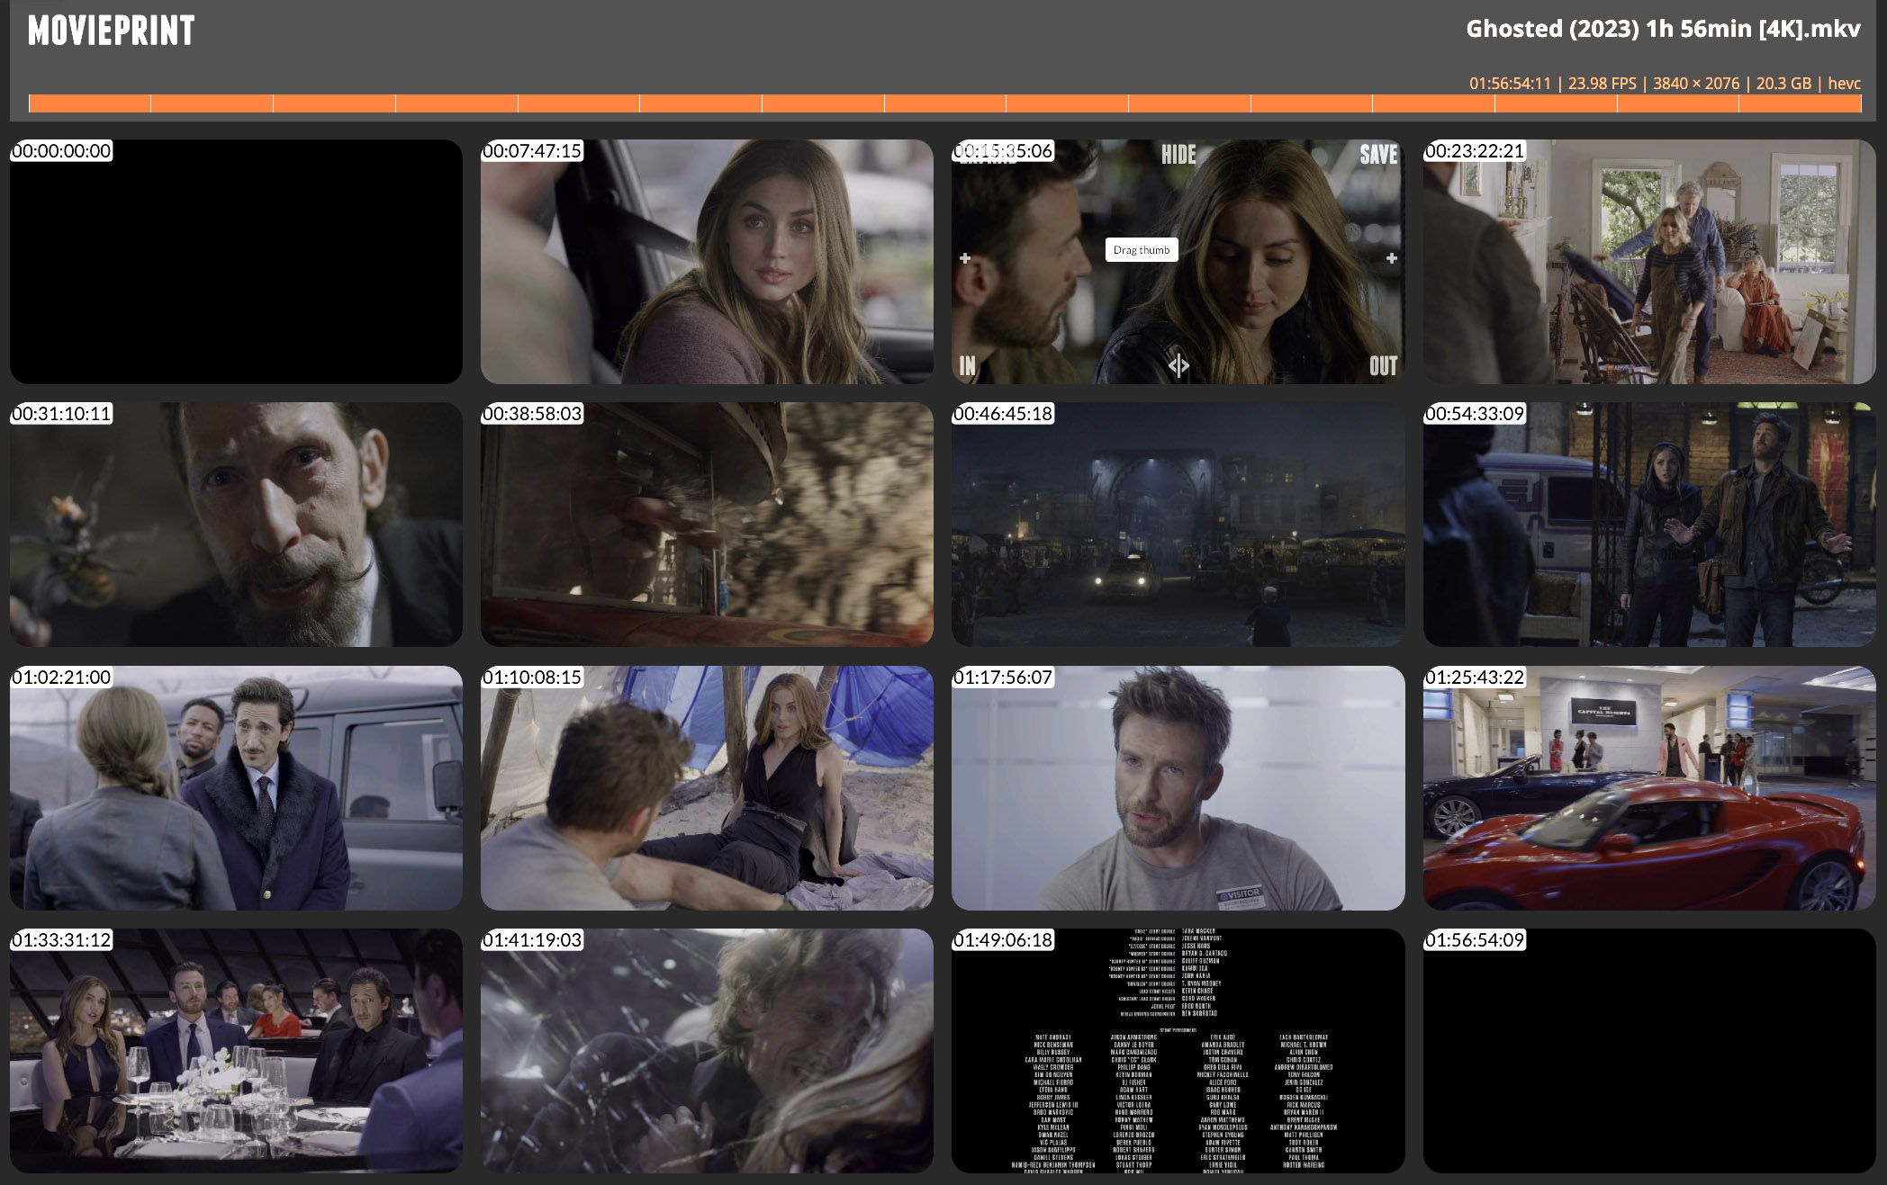The height and width of the screenshot is (1185, 1887).
Task: Set OUT point on hovered thumbnail
Action: click(1383, 365)
